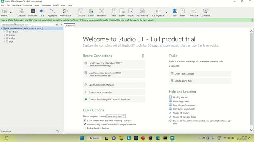Open the Data Masking tool

pos(142,12)
